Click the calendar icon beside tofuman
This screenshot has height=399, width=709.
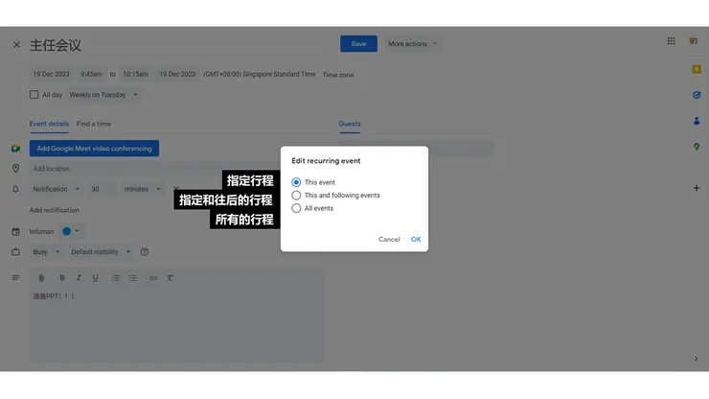(x=16, y=231)
